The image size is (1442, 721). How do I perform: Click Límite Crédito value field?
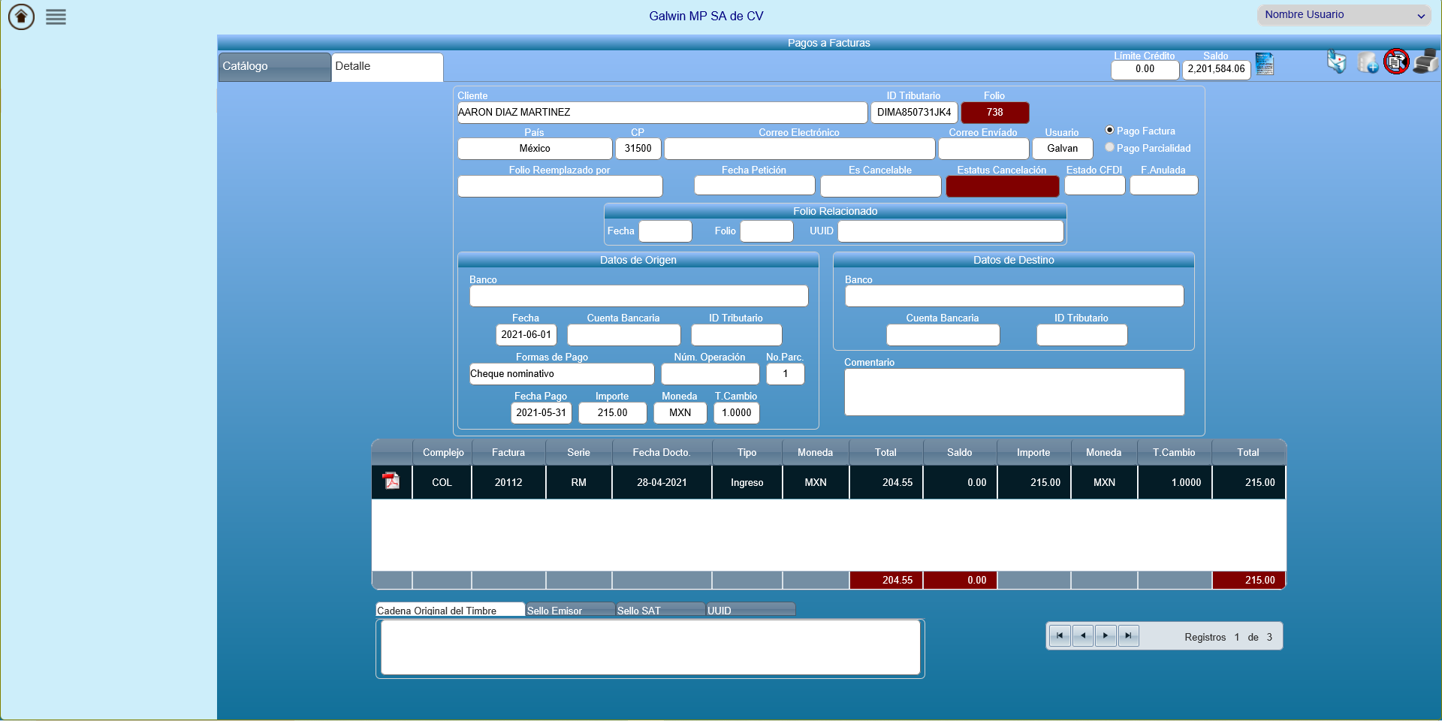[1145, 69]
